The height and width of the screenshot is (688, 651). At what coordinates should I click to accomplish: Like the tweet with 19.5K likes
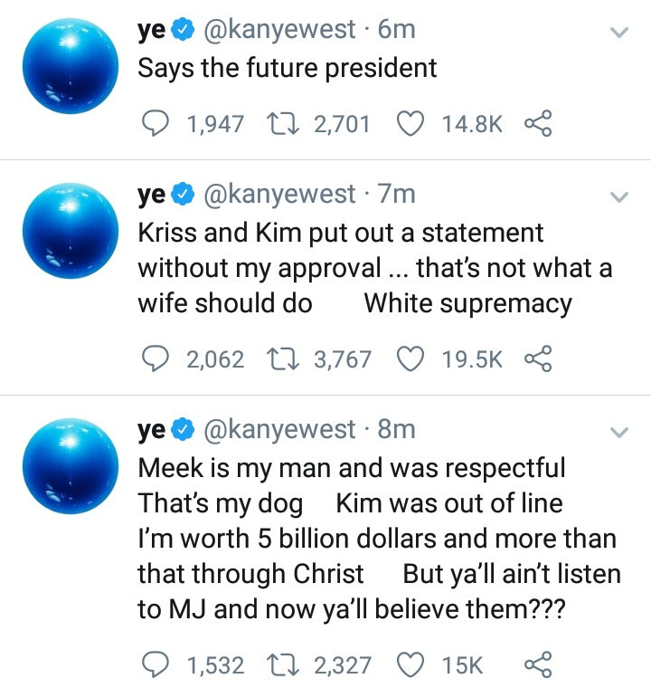[411, 359]
